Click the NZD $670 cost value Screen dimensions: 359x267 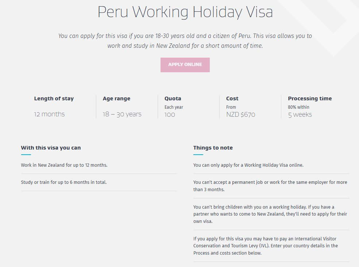[x=240, y=115]
